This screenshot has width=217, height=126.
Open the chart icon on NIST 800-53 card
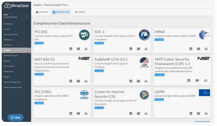(71, 81)
